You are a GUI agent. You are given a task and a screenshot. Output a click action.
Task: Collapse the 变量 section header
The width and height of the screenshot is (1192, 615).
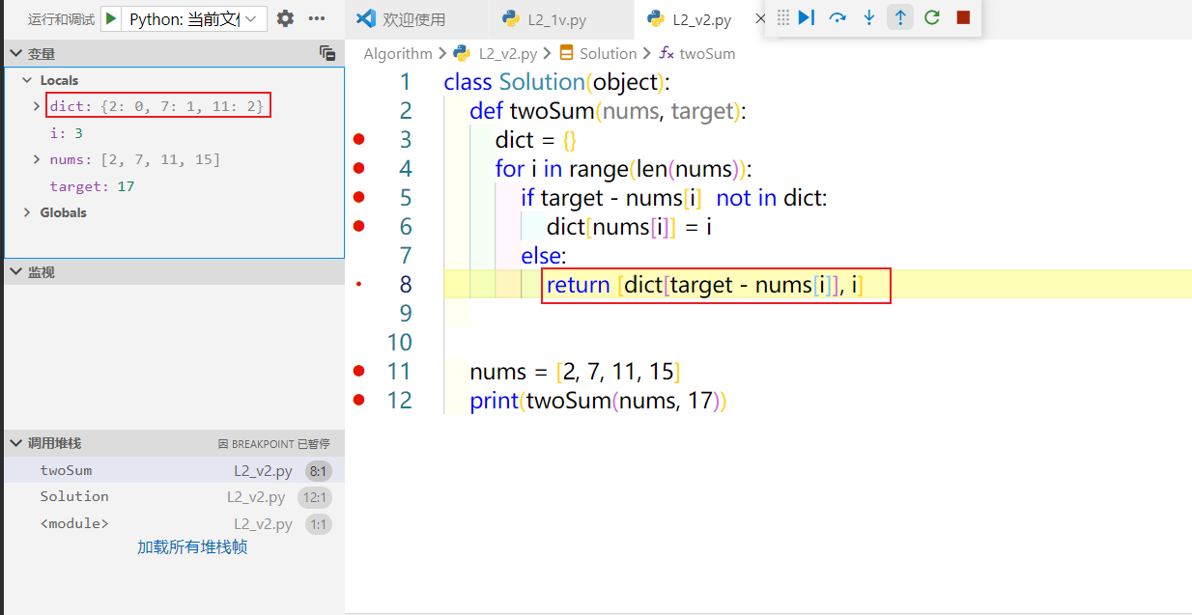(174, 54)
